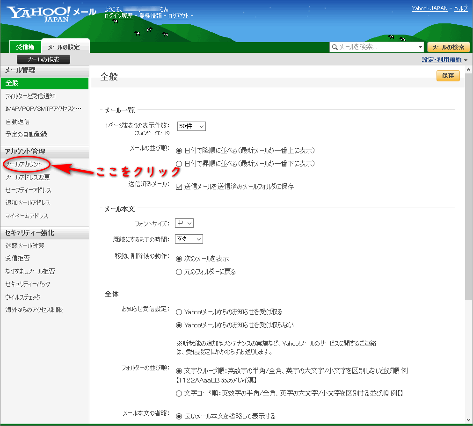Click the メールの作成 button
This screenshot has height=426, width=473.
(43, 59)
